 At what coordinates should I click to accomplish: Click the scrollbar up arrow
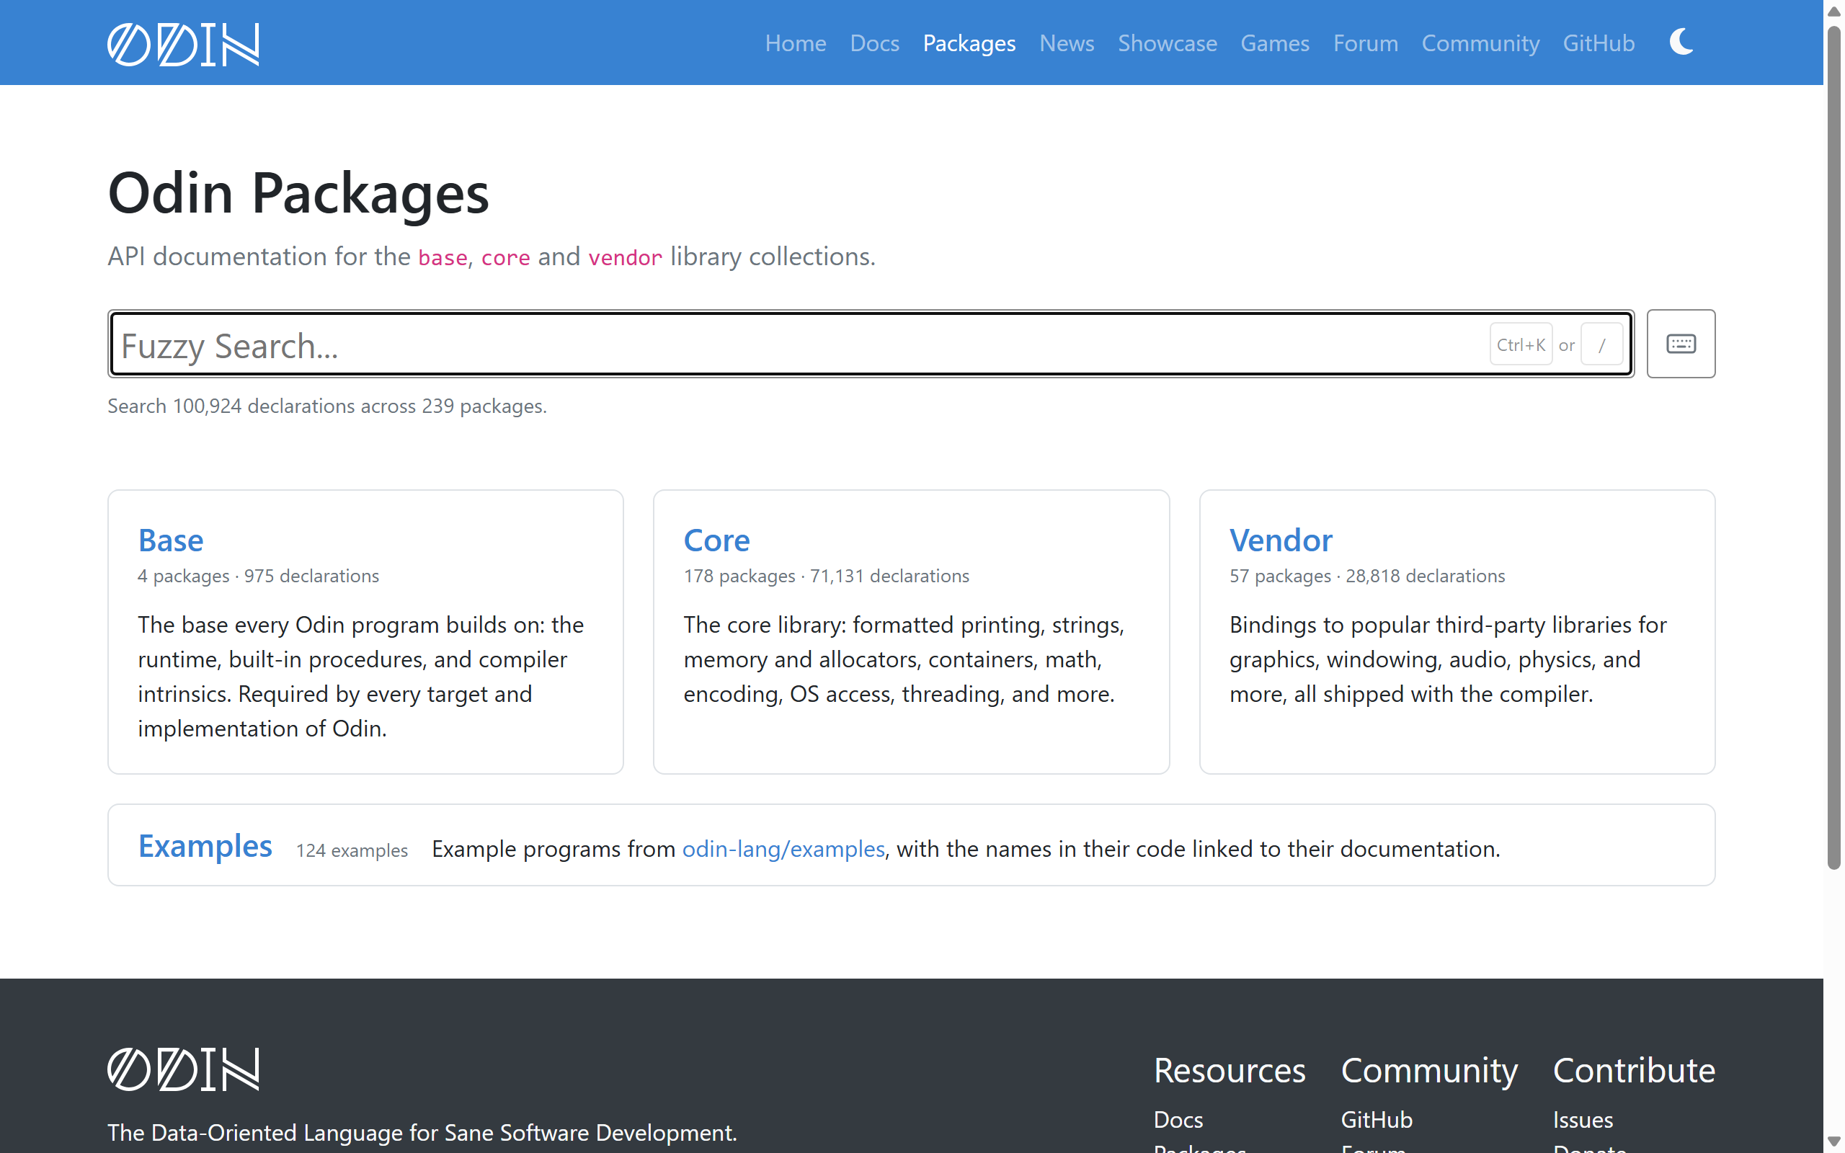point(1833,11)
